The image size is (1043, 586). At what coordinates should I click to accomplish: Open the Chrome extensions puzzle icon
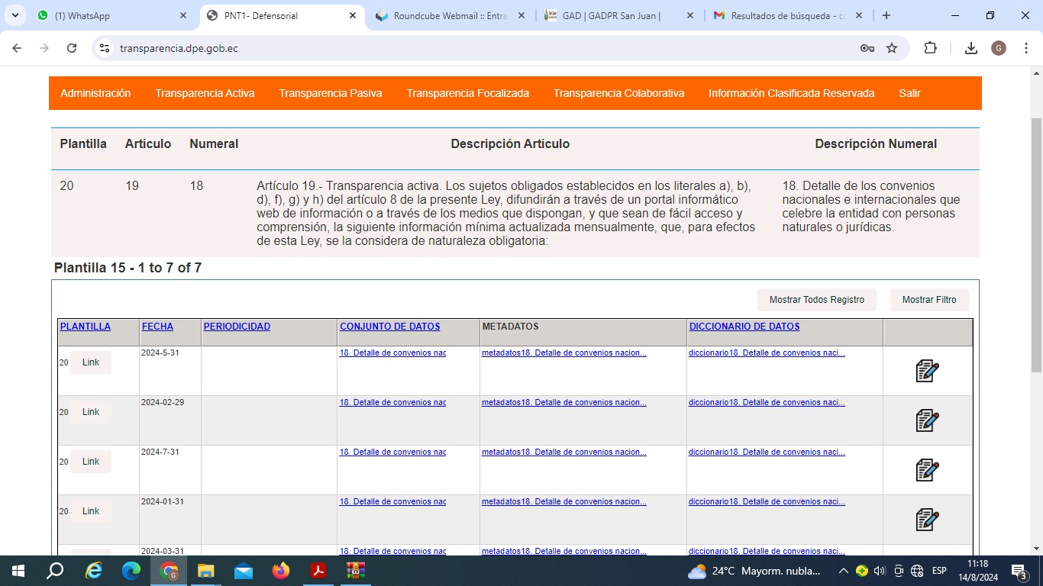click(x=930, y=48)
